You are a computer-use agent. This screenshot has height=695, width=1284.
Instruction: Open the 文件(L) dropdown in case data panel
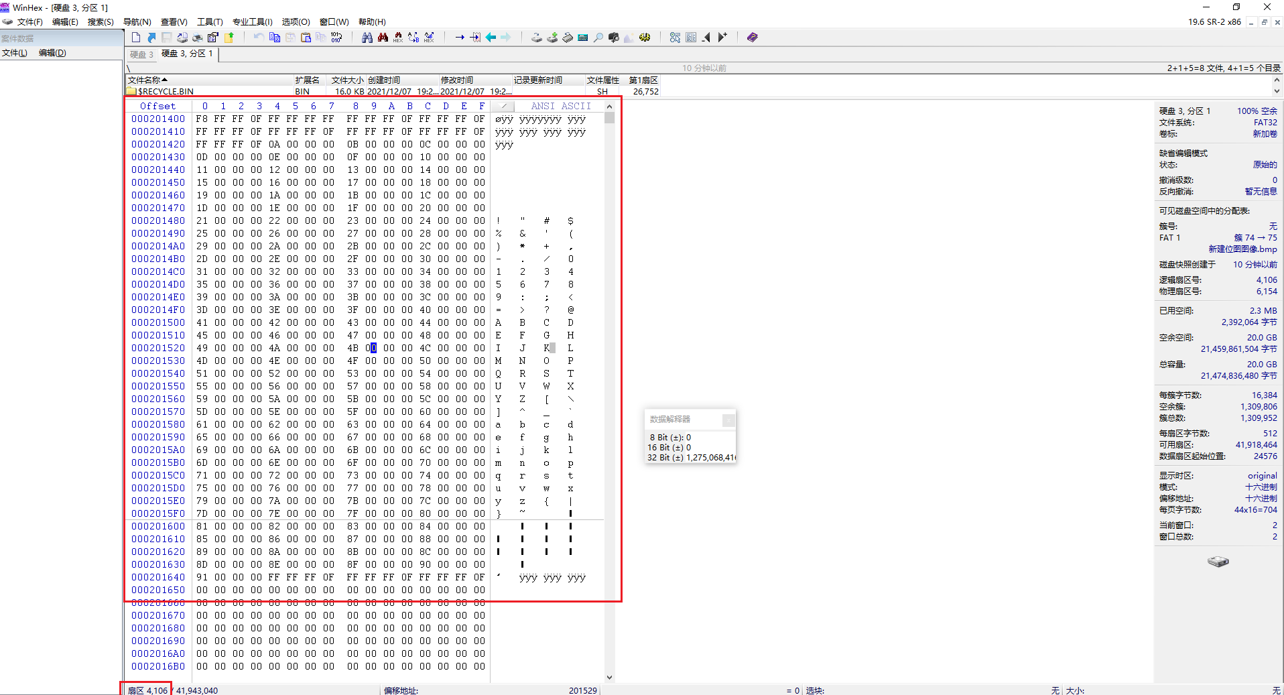tap(15, 52)
